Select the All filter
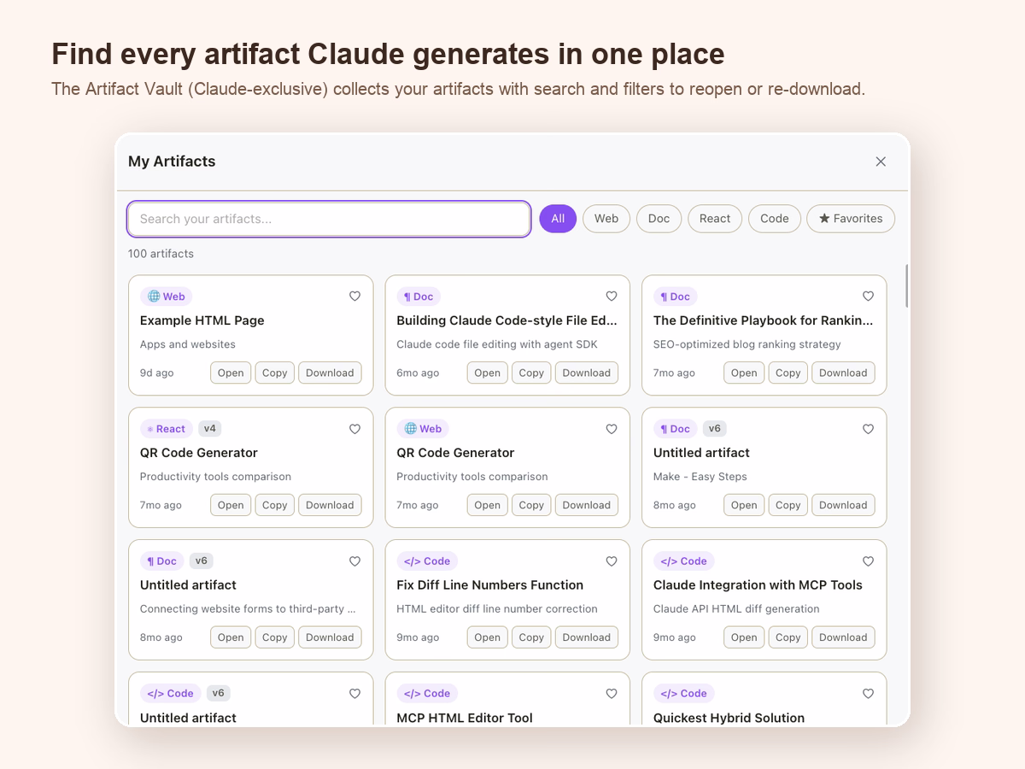Viewport: 1025px width, 769px height. pos(558,219)
